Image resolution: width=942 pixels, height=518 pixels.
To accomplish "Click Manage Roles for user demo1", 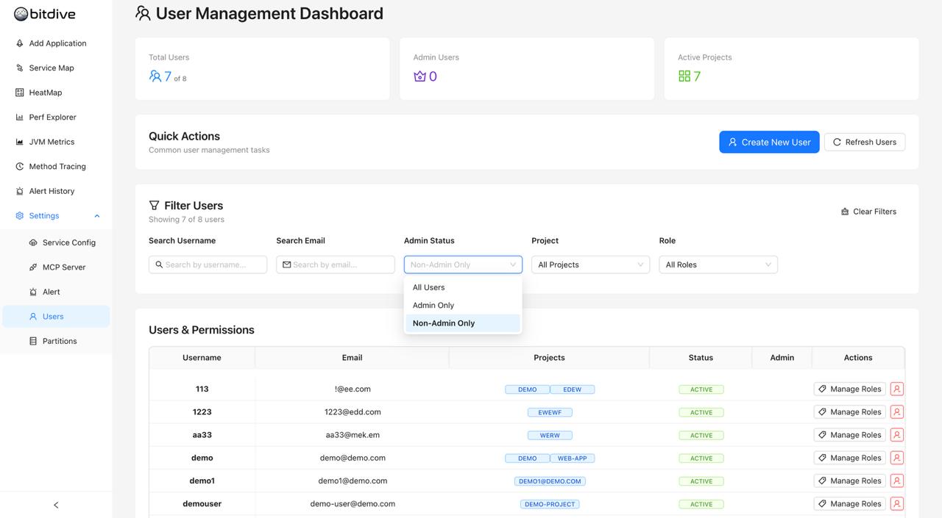I will 849,481.
